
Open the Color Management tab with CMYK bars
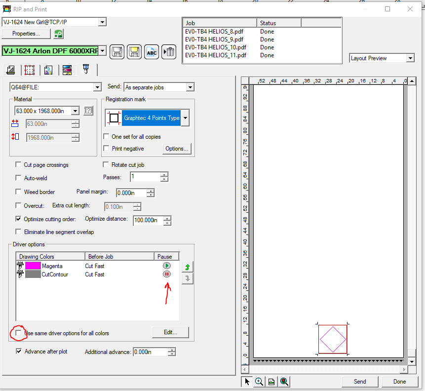point(67,70)
